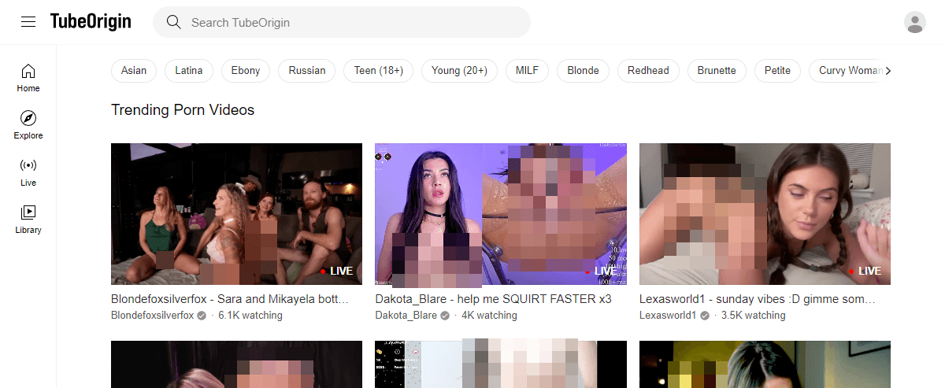
Task: Open the Blondefoxsilverfox live stream thumbnail
Action: tap(236, 214)
